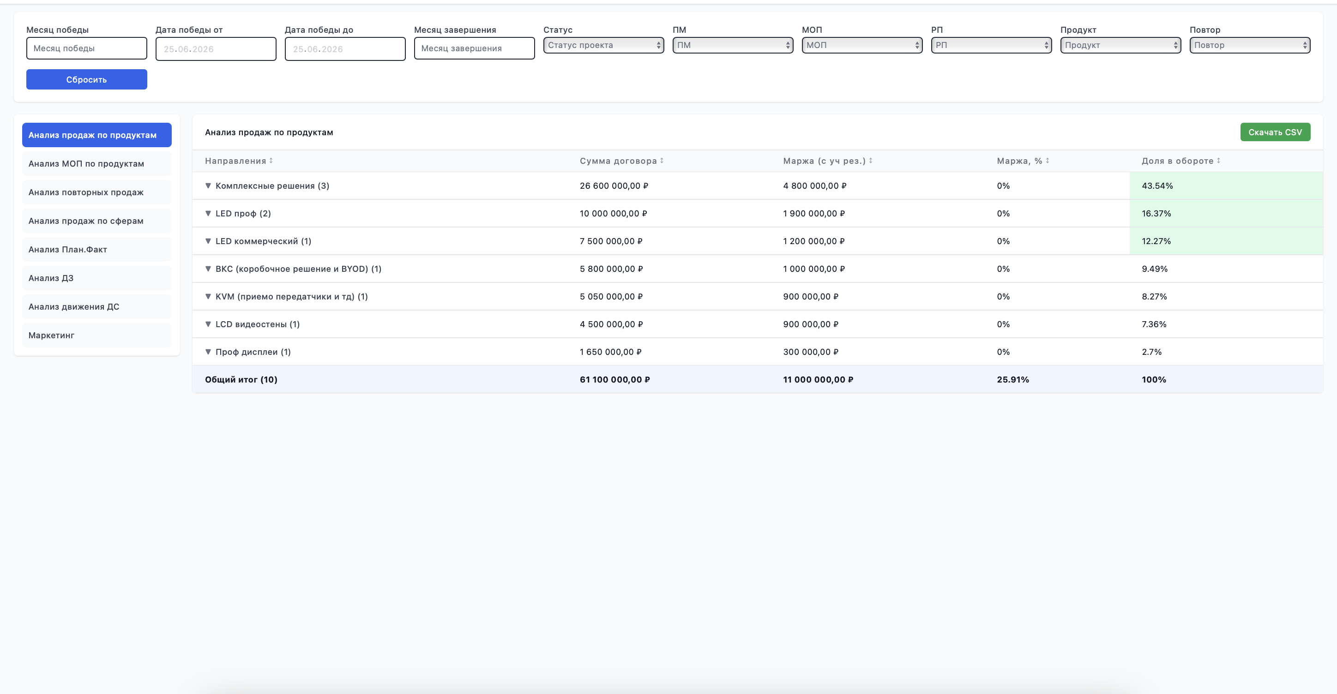Click the 25.91% total margin value
The image size is (1337, 694).
click(1012, 380)
